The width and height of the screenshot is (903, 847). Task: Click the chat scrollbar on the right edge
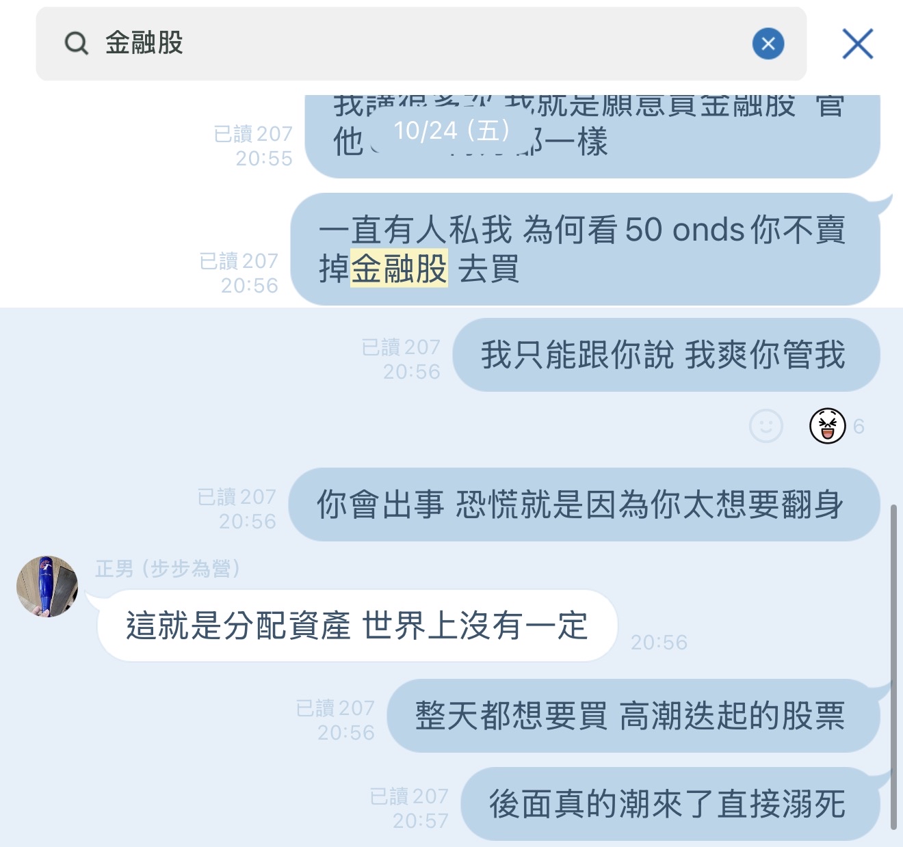point(893,667)
